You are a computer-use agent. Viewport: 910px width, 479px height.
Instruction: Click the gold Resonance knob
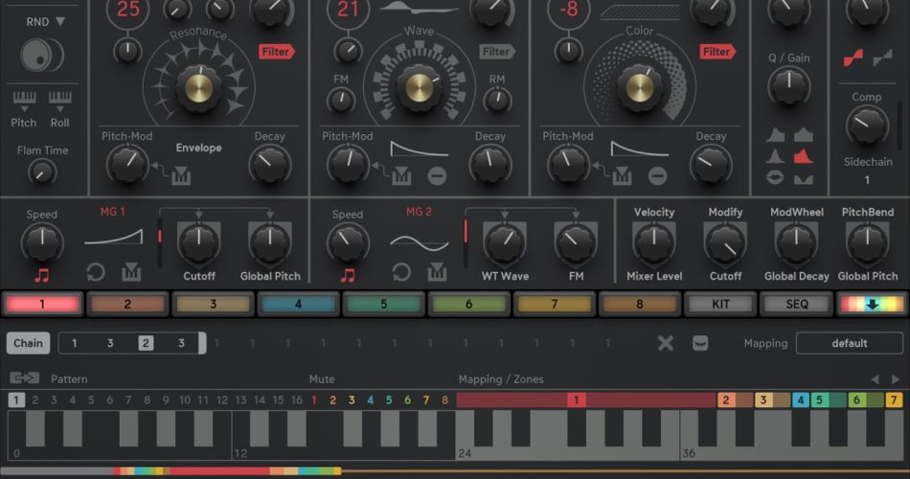tap(199, 87)
